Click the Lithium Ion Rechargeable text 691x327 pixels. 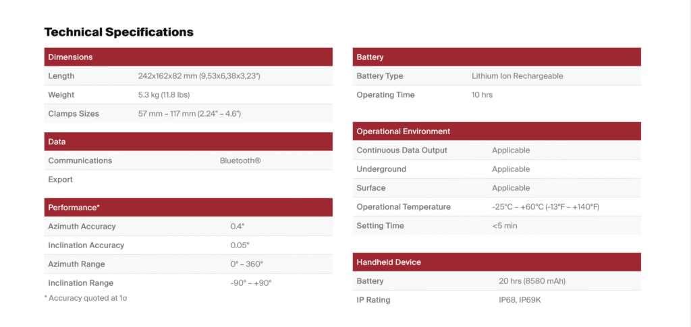tap(517, 76)
